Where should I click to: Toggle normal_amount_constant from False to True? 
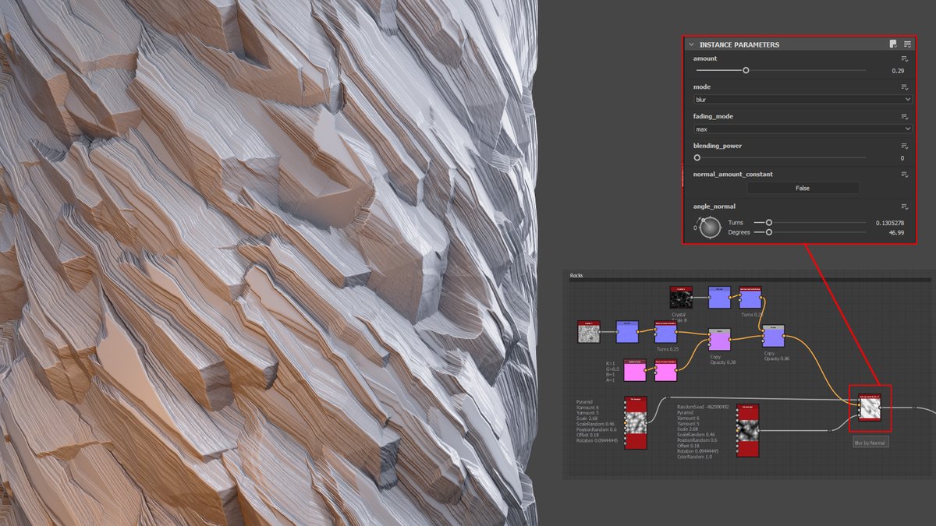coord(803,188)
